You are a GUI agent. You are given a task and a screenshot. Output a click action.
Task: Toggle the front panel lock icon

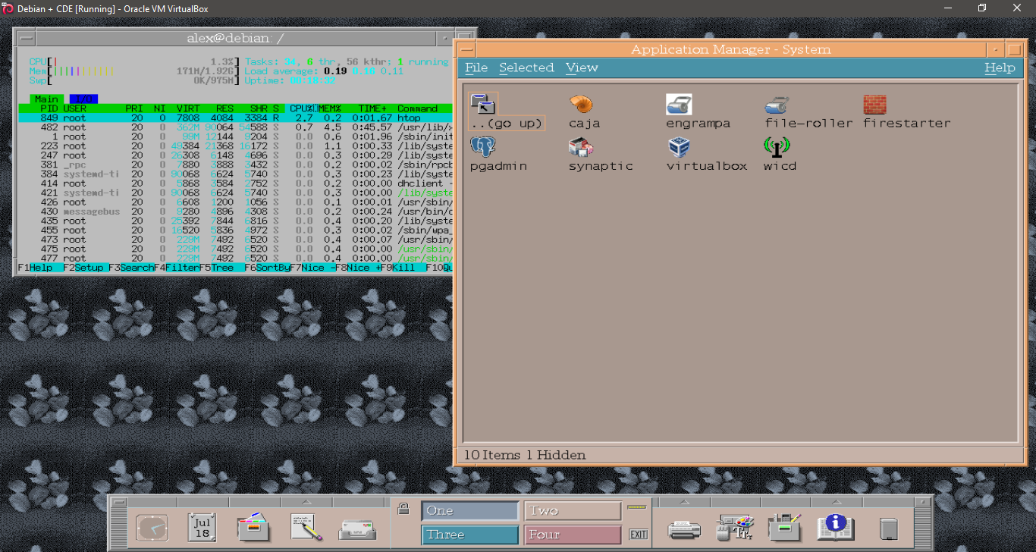403,509
